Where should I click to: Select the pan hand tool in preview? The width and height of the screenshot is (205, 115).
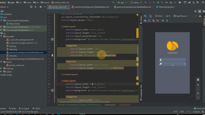pyautogui.click(x=198, y=80)
